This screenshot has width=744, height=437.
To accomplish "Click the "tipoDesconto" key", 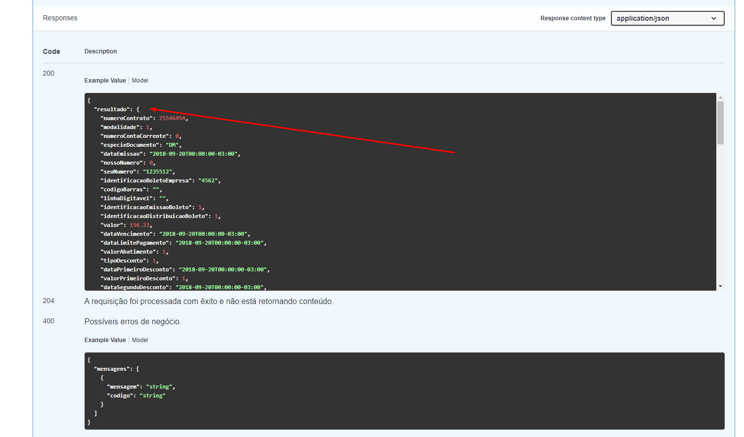I will point(123,261).
